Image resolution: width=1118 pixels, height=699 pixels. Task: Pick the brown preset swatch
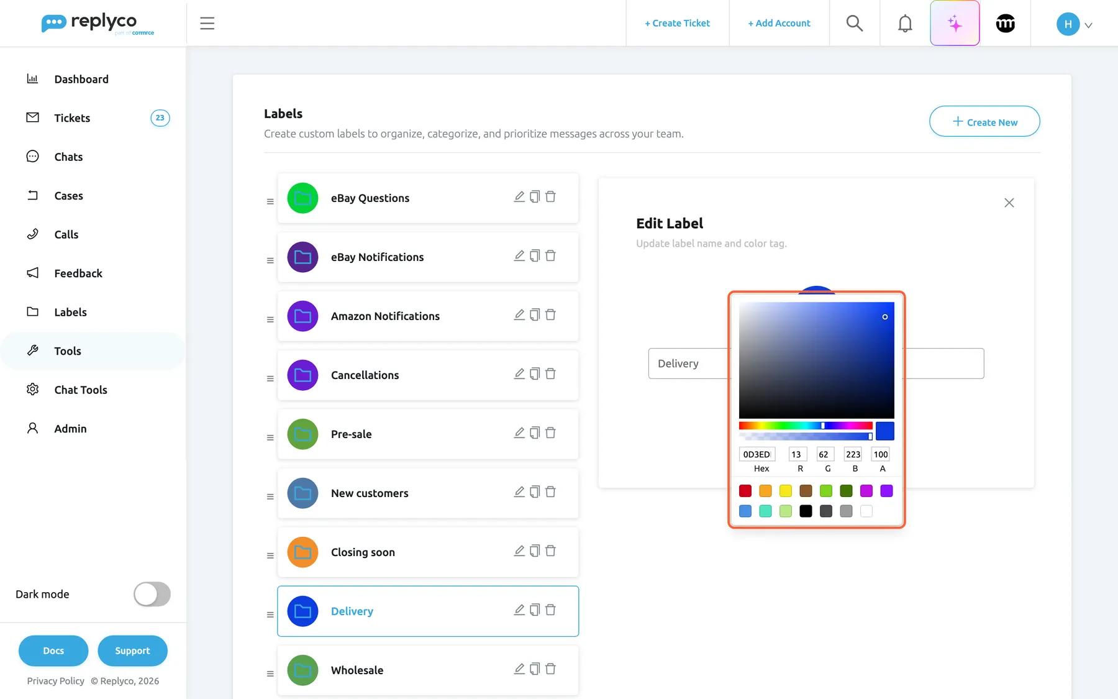coord(806,491)
